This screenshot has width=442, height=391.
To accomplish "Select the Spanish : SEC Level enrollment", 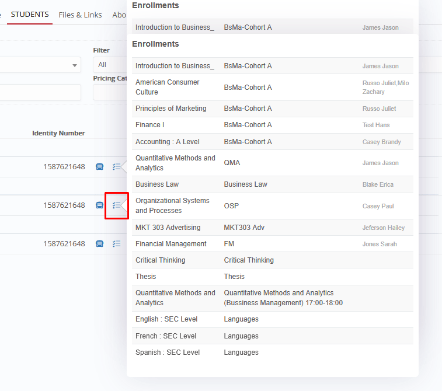I will 168,352.
